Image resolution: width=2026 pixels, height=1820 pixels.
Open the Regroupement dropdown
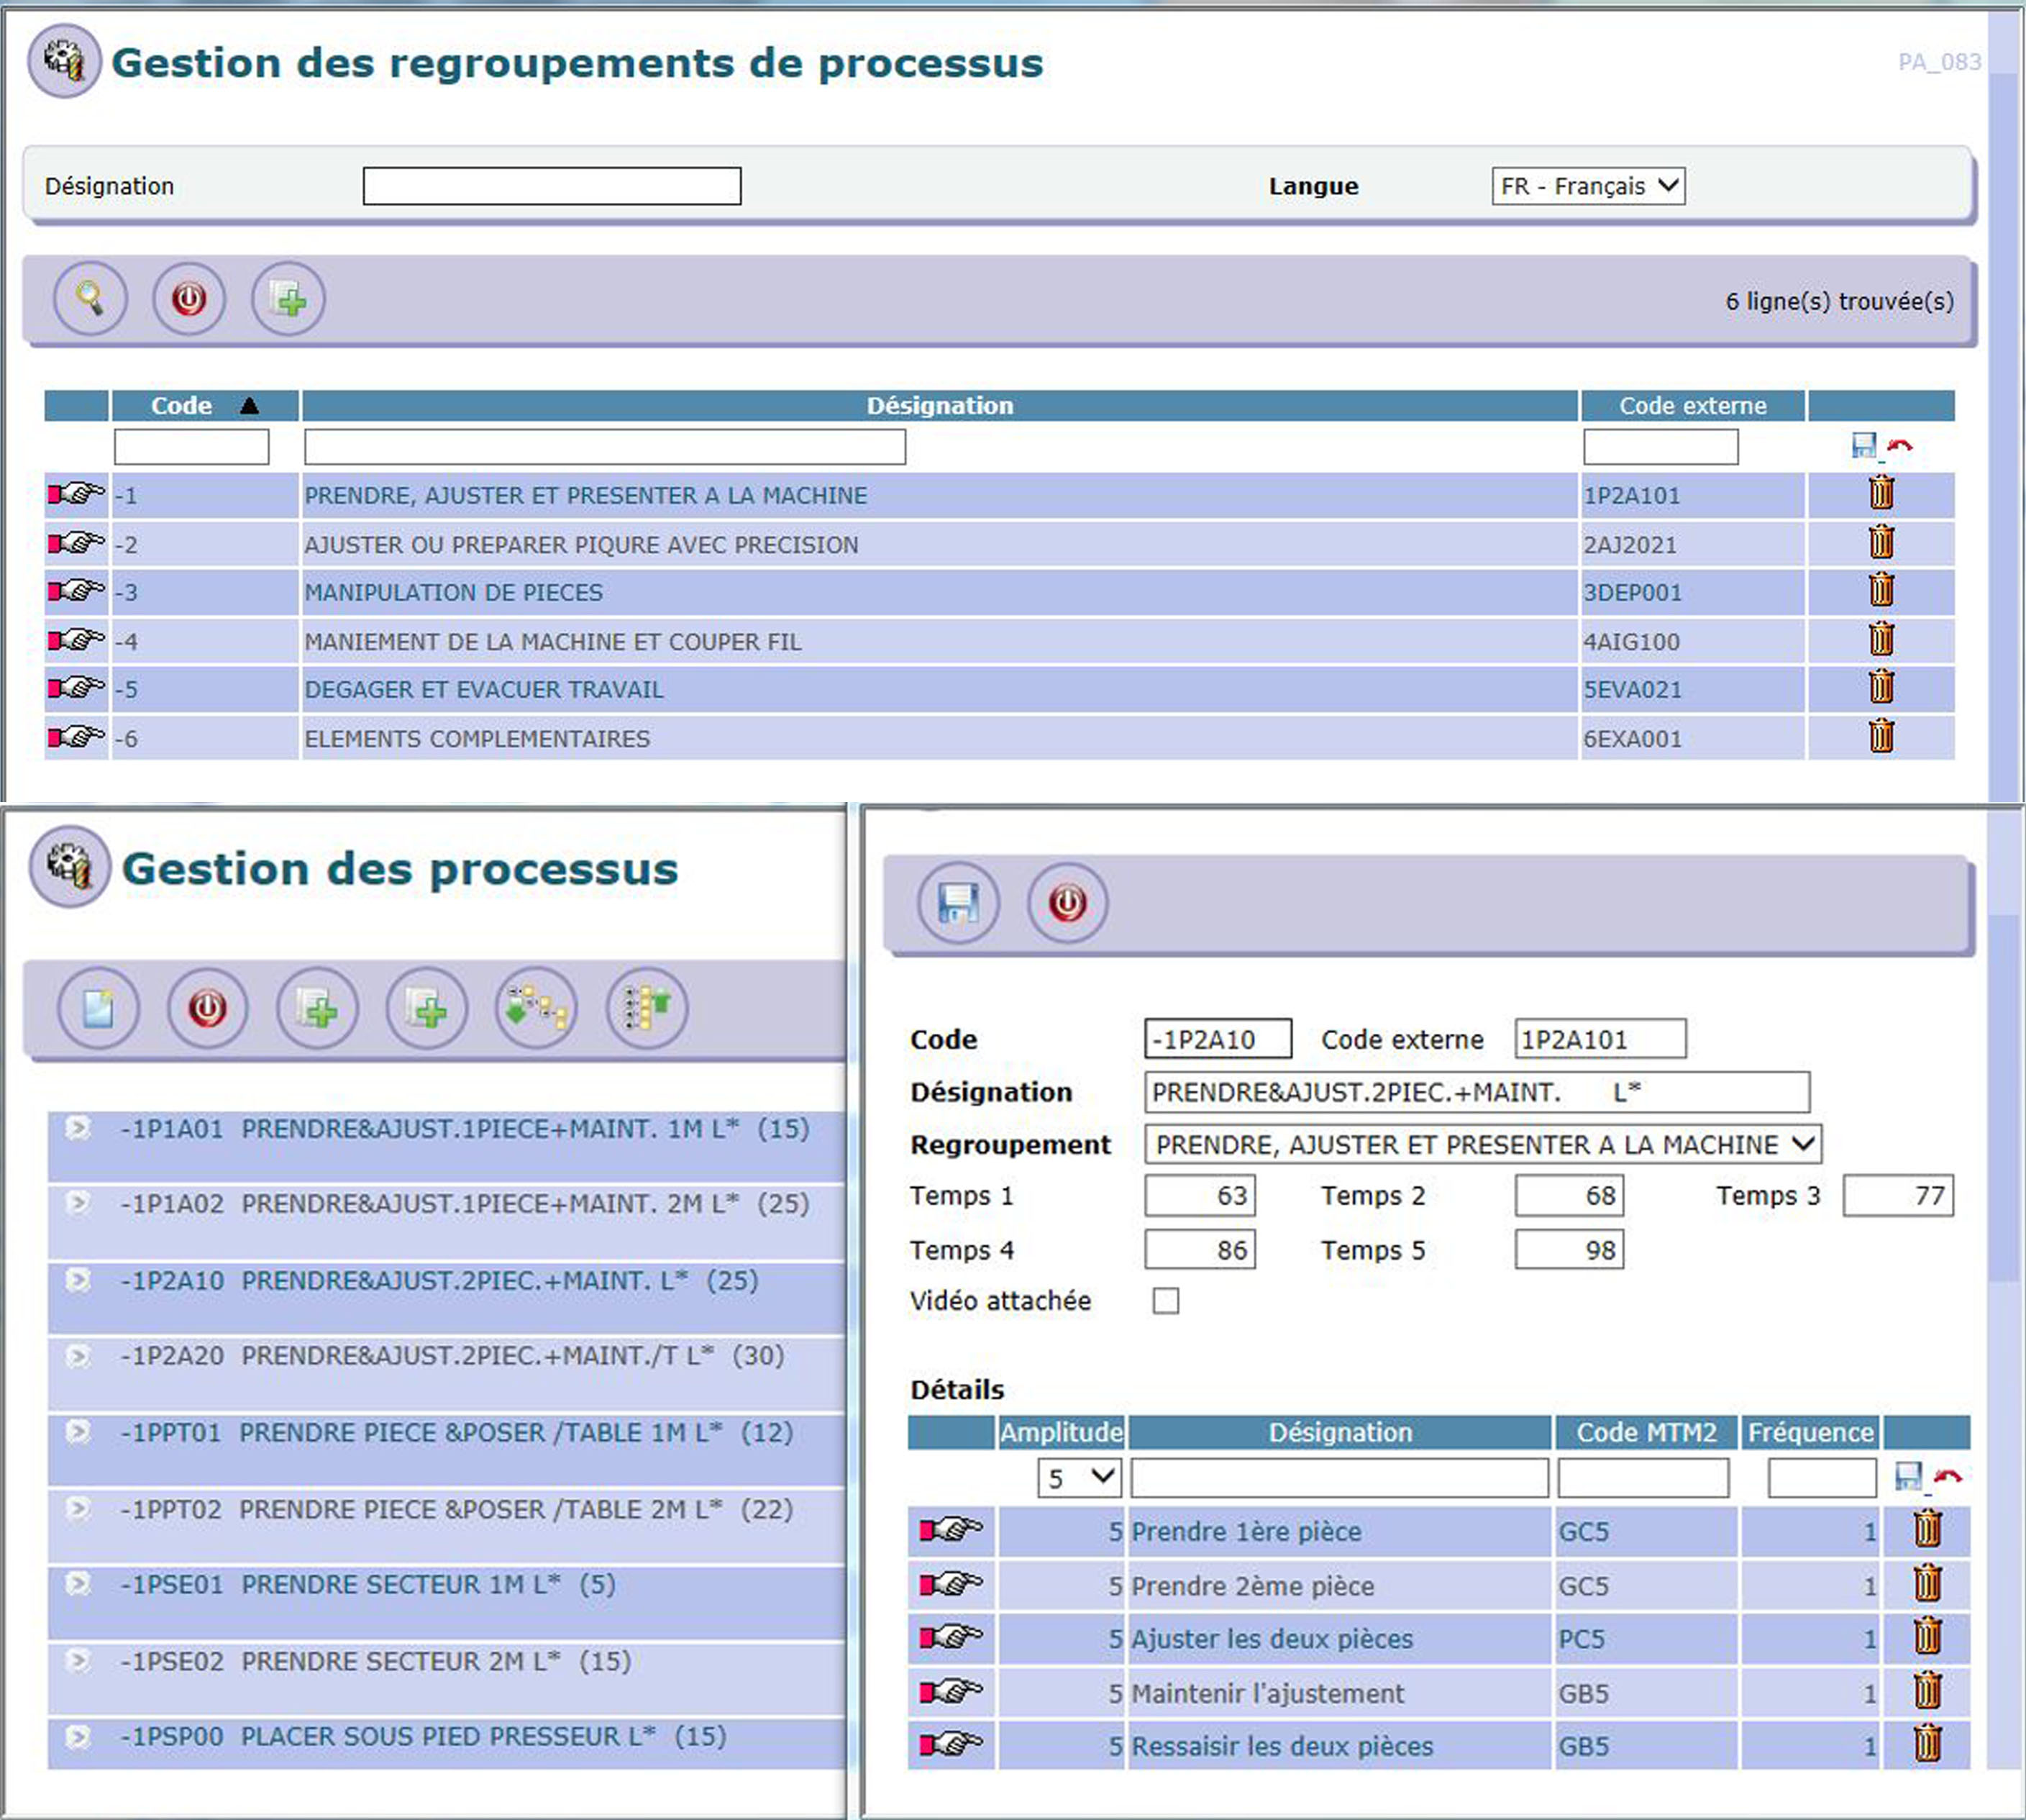(x=1483, y=1144)
